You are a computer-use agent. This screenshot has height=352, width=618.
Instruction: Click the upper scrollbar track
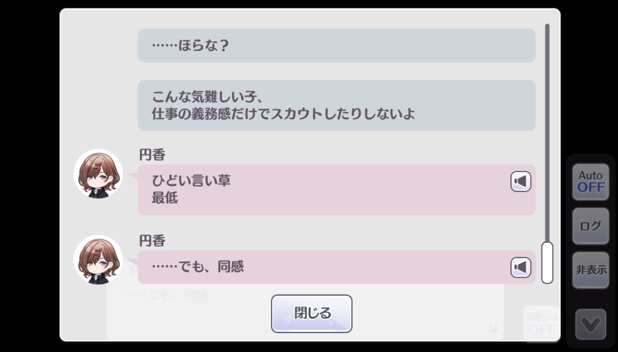coord(547,133)
